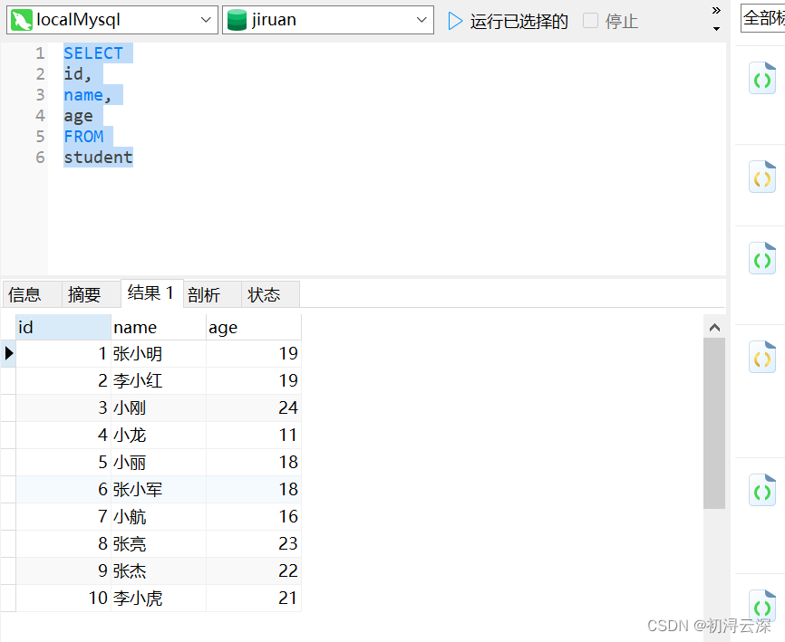This screenshot has height=642, width=785.
Task: Click the name column header
Action: [x=159, y=328]
